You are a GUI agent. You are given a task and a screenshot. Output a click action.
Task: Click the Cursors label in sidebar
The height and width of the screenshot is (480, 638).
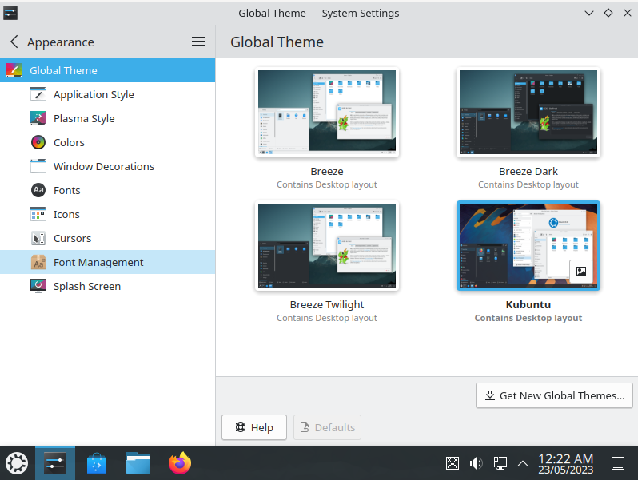click(x=73, y=238)
